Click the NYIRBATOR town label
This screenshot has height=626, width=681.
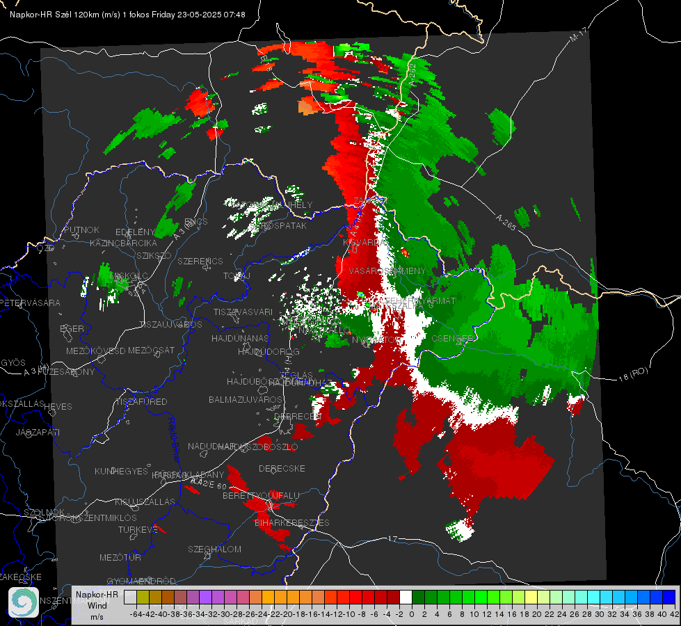pos(375,339)
